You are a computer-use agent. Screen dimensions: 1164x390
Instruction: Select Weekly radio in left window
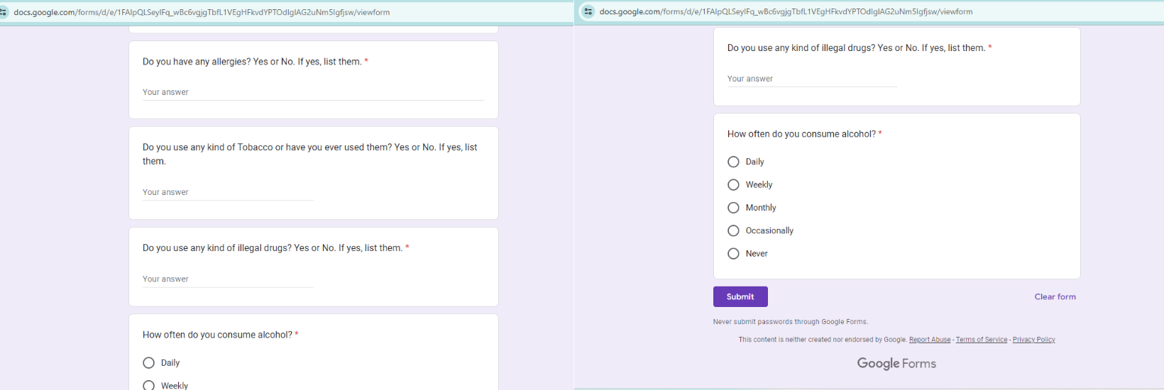[148, 386]
